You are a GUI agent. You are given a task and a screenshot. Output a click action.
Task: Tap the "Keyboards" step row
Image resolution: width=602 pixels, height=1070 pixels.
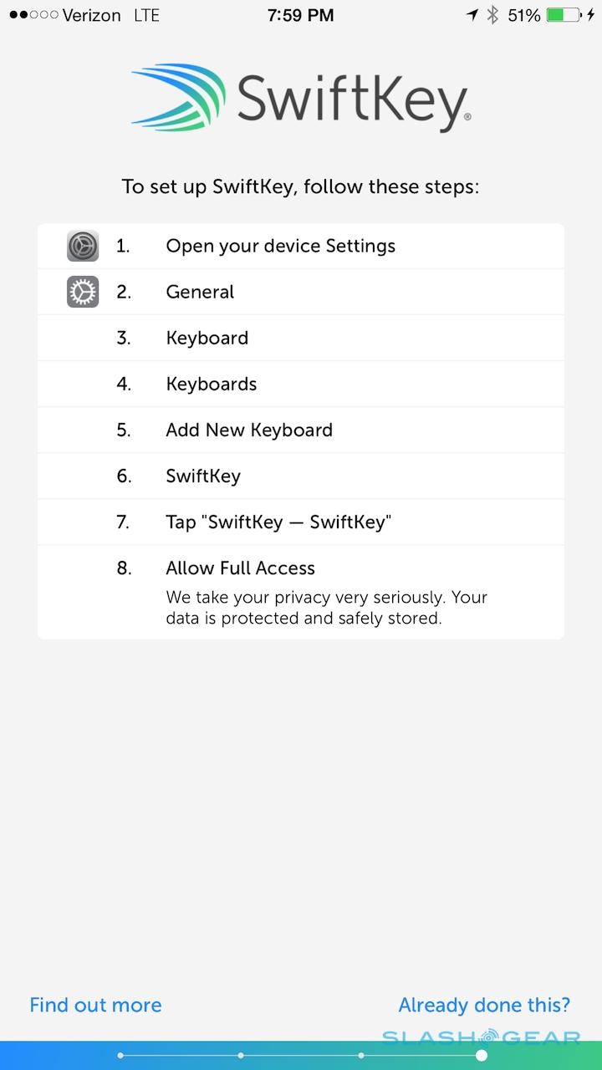[x=212, y=384]
